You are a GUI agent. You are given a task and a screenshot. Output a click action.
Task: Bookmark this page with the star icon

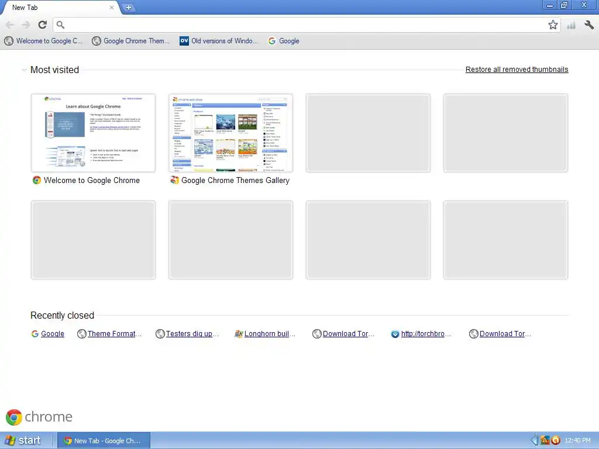553,25
